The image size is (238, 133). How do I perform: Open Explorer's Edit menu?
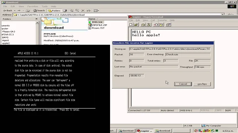13,6
